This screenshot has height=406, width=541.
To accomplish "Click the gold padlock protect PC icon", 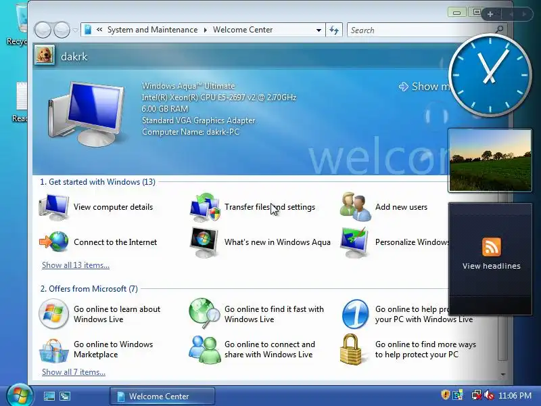I will (x=350, y=349).
